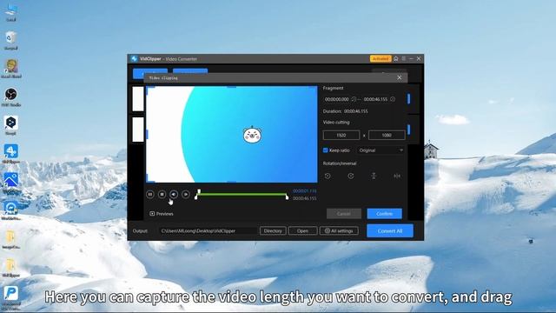Click the left trim handle on timeline
Screen dimensions: 556x313
[196, 197]
